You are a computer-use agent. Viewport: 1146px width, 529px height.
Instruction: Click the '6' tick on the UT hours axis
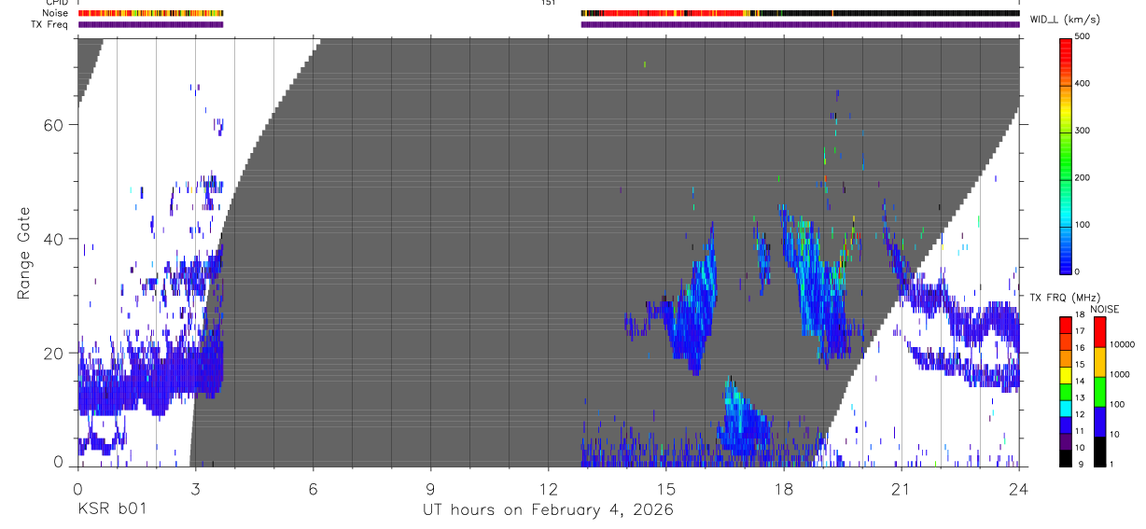(x=313, y=487)
